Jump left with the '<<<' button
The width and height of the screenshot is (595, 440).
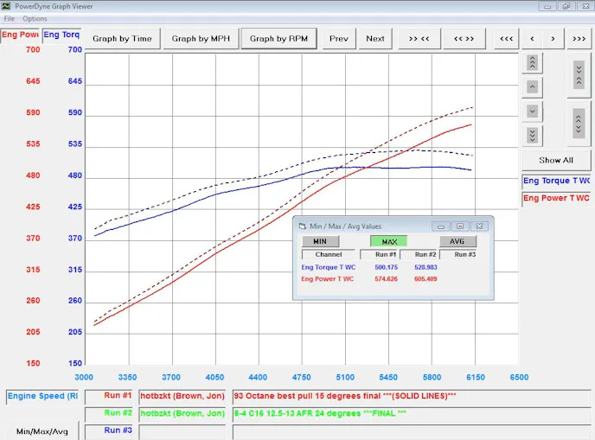507,38
